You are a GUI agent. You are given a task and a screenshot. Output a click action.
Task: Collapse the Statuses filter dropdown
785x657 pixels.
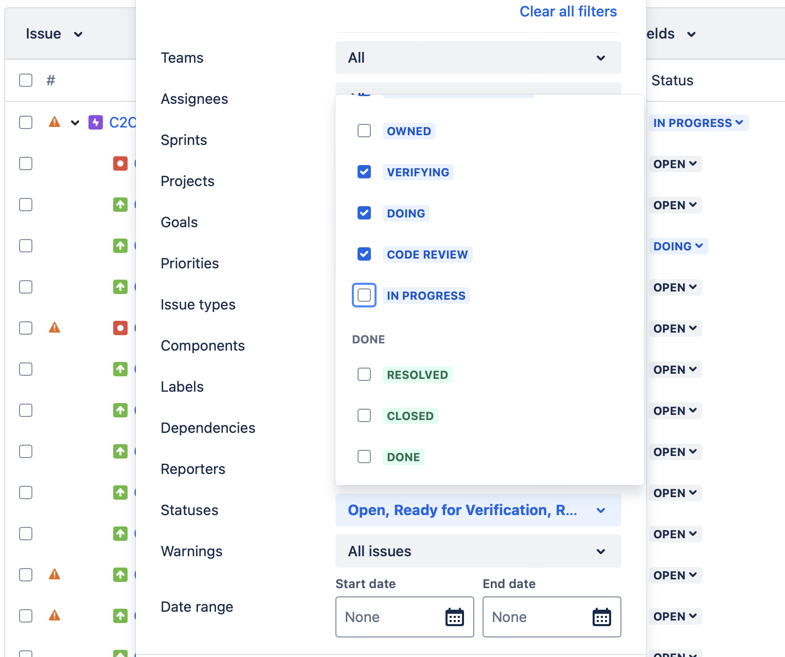(478, 510)
